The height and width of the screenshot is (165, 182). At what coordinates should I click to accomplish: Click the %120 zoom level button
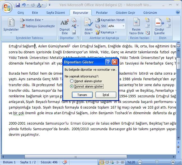(x=131, y=162)
